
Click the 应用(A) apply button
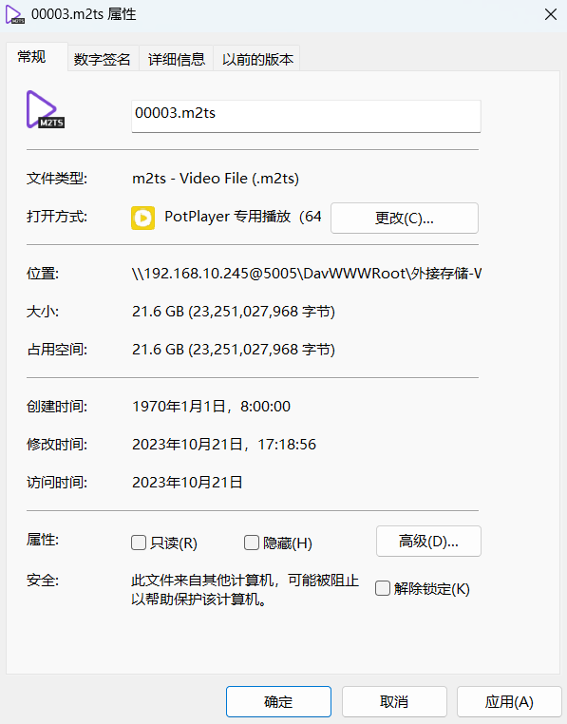point(509,701)
